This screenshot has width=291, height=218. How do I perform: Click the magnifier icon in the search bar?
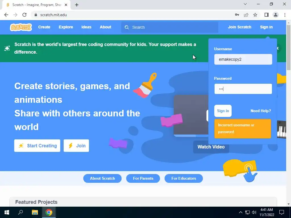[x=127, y=27]
